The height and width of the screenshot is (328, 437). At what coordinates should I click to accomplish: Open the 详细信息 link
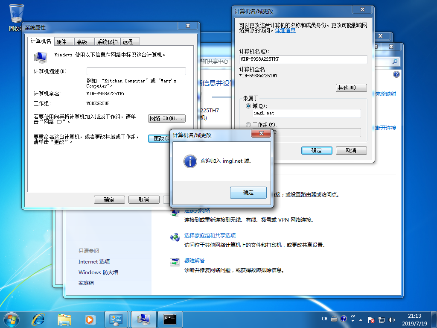click(285, 30)
